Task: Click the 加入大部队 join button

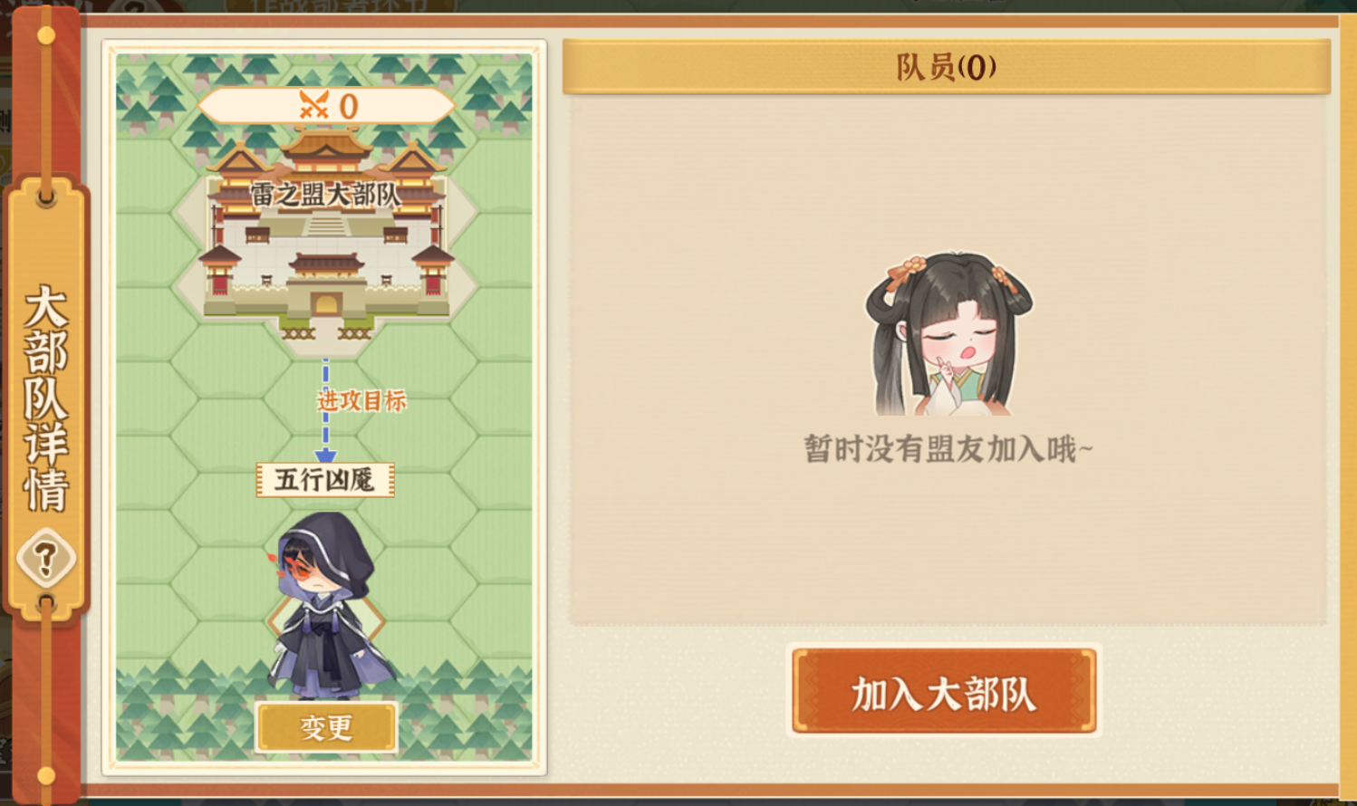Action: pos(944,692)
